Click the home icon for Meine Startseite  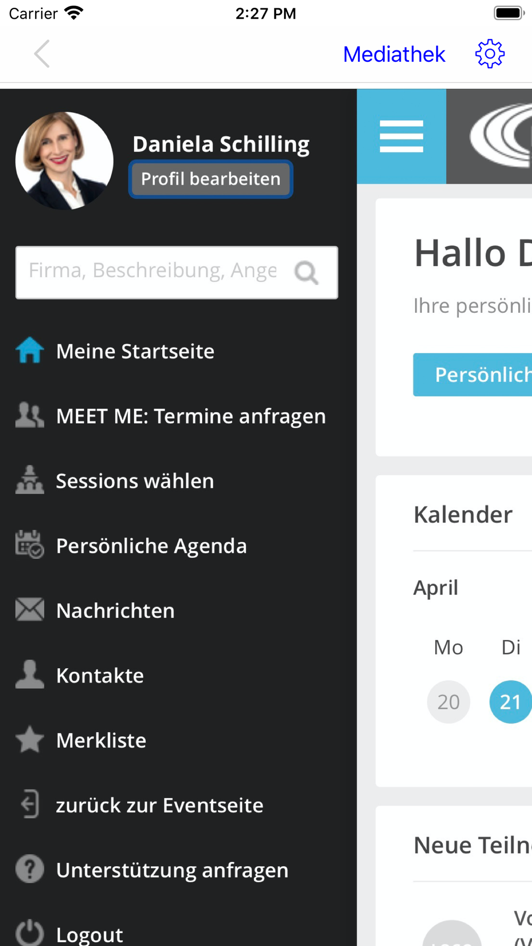pos(30,351)
